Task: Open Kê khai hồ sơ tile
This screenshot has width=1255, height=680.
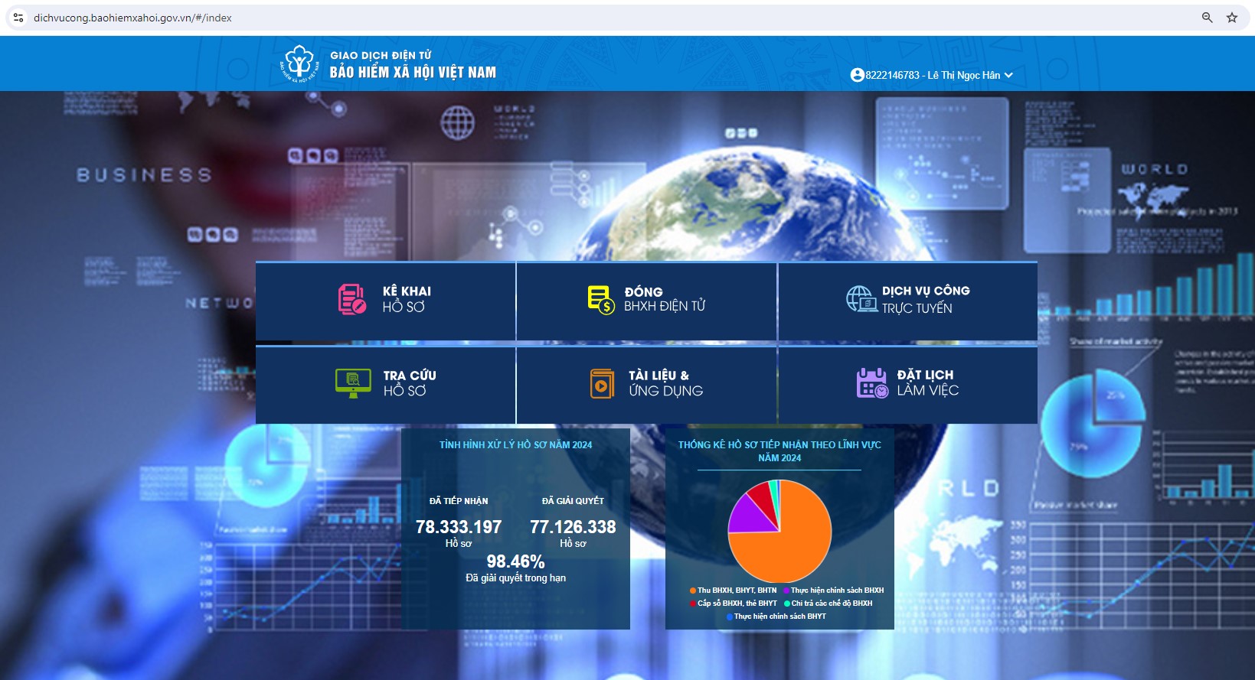Action: click(x=385, y=301)
